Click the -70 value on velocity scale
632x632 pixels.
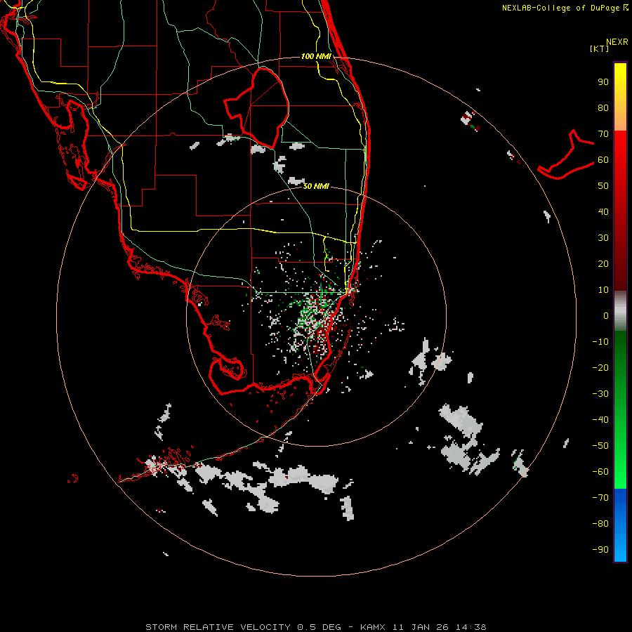(x=600, y=498)
